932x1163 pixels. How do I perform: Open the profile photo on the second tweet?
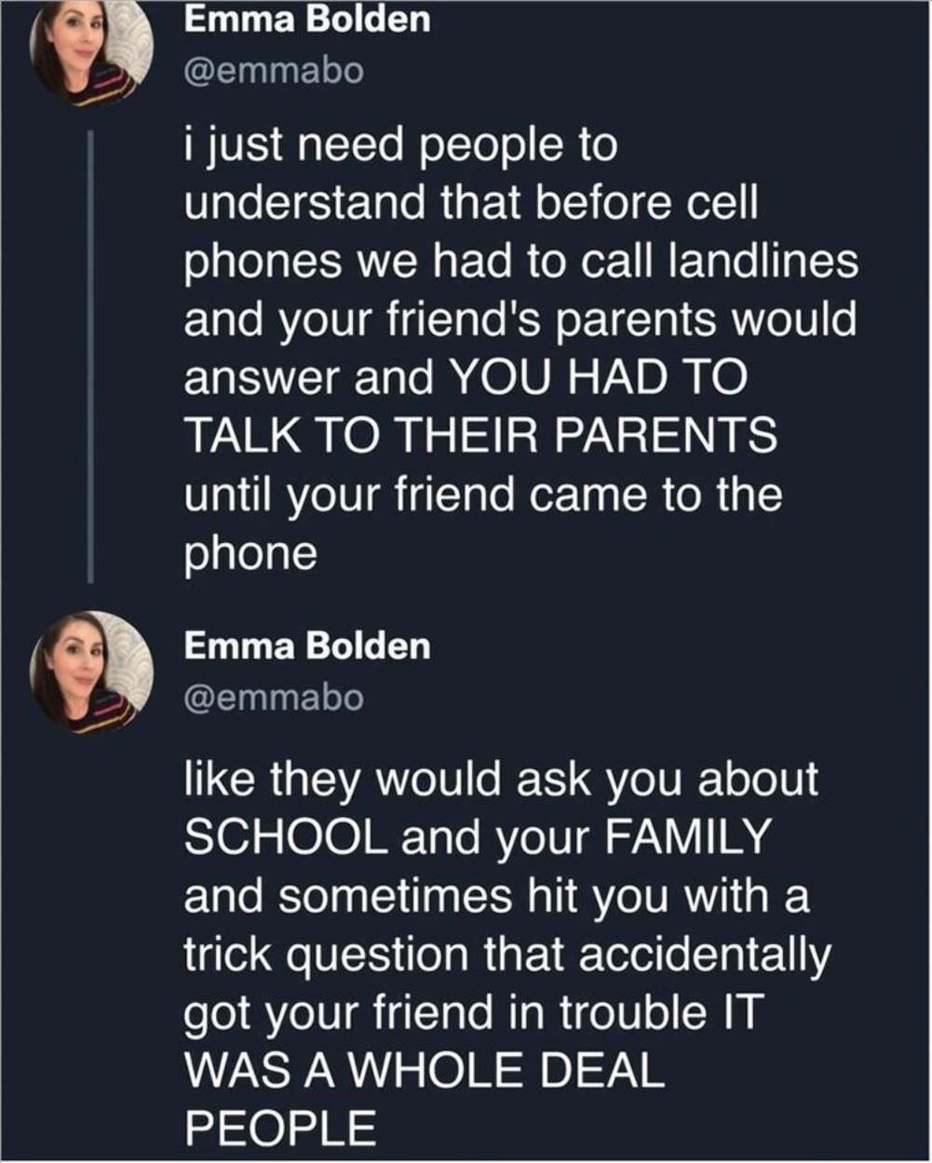pos(91,672)
